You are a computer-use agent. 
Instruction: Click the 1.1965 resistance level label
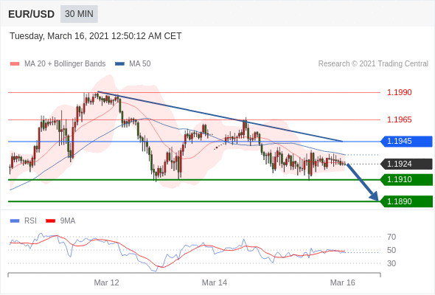(x=399, y=119)
